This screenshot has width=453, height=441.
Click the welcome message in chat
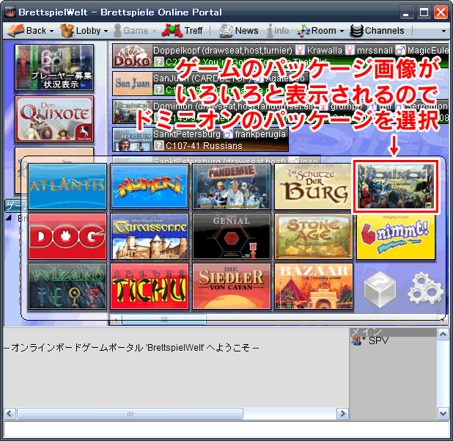tap(131, 347)
